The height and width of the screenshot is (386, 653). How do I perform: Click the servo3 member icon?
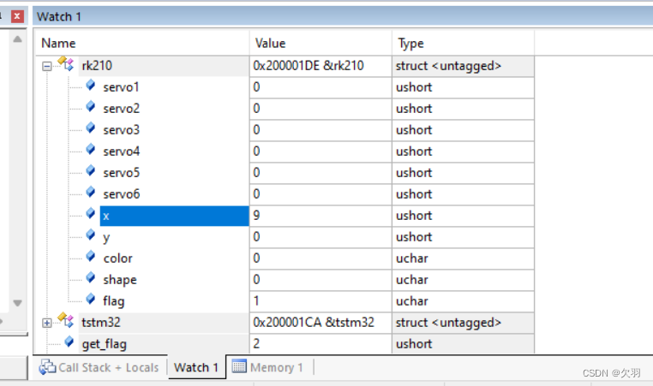tap(91, 128)
